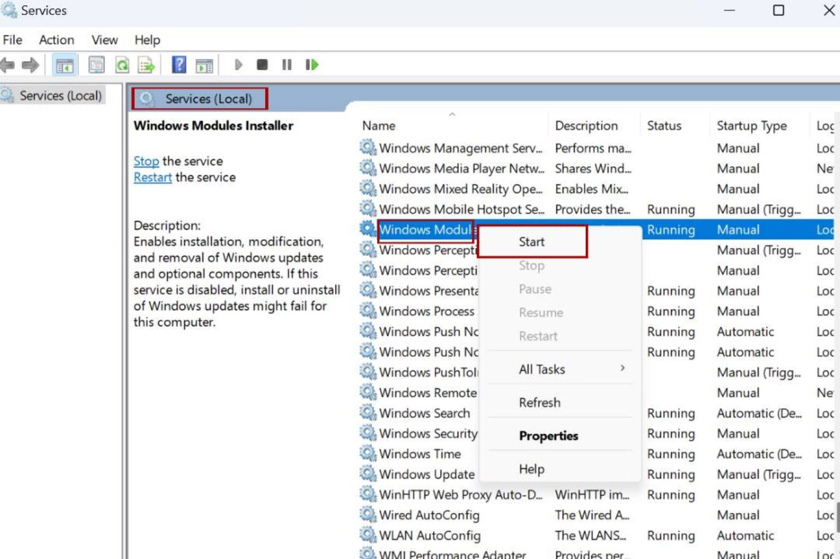Viewport: 840px width, 559px height.
Task: Click the Stop Service toolbar icon
Action: pyautogui.click(x=262, y=64)
